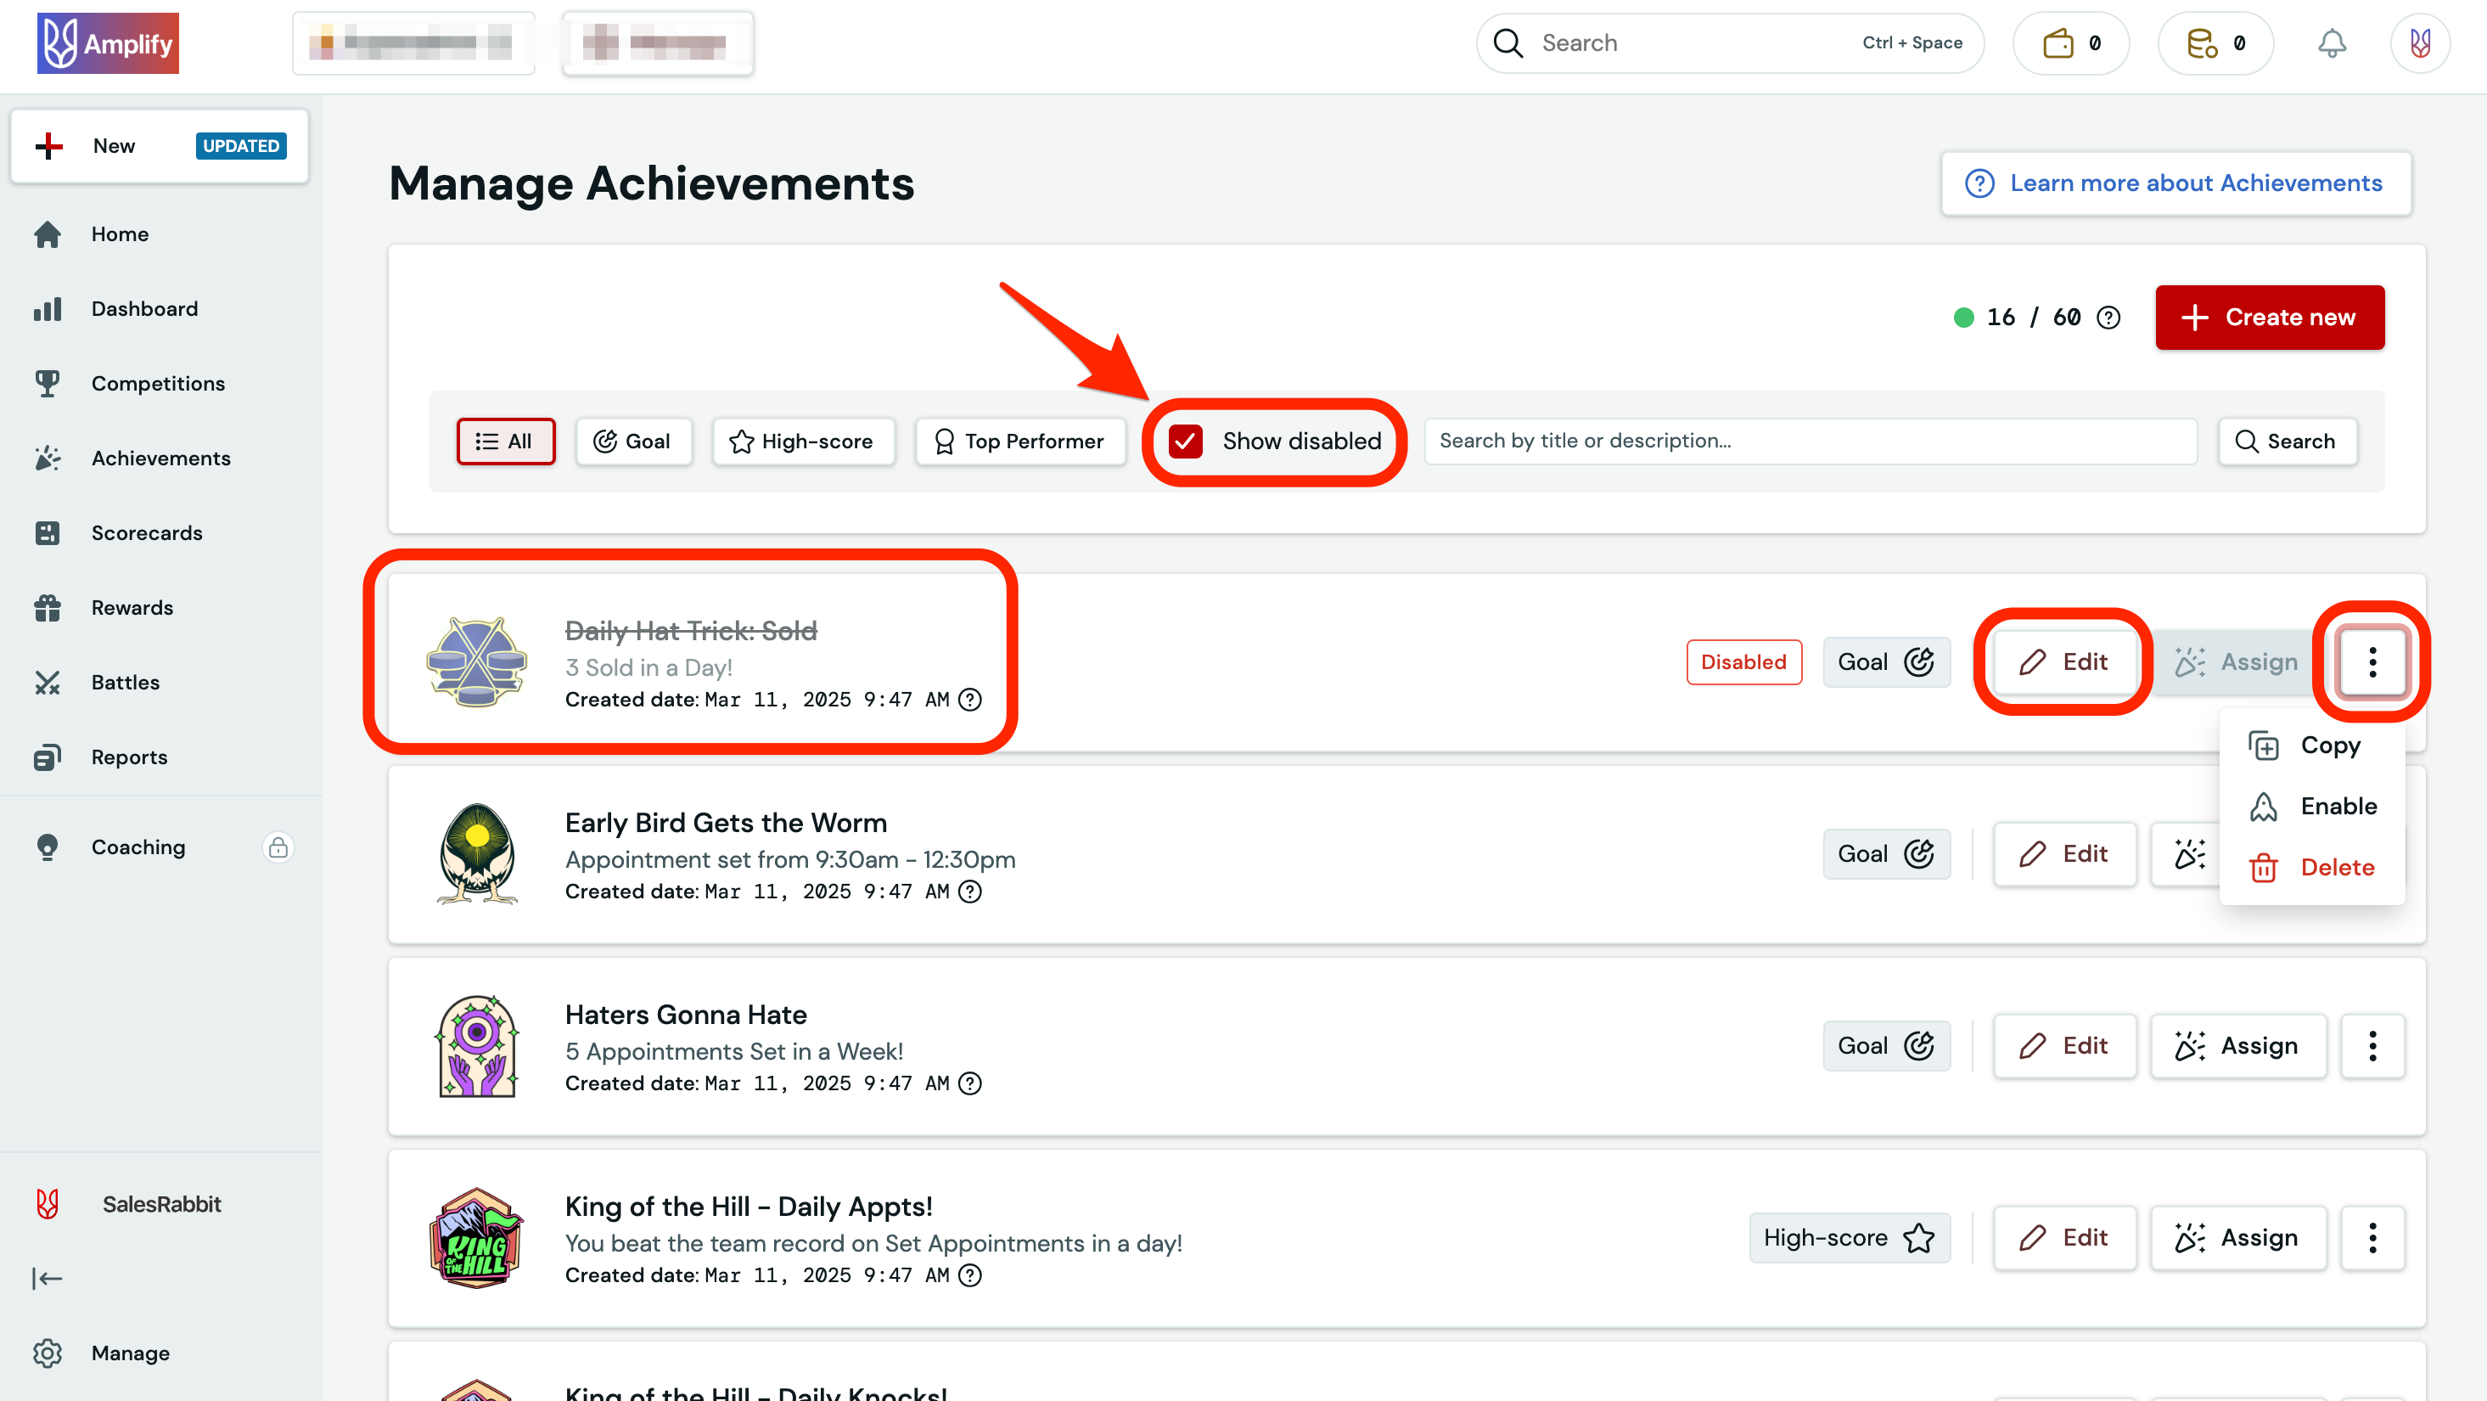
Task: Collapse the sidebar with arrow icon
Action: (x=47, y=1279)
